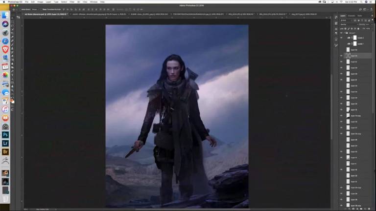Open the Trash in the dock
Image resolution: width=376 pixels, height=211 pixels.
[5, 199]
